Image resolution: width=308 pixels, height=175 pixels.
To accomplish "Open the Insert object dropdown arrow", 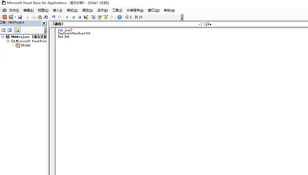I will pos(15,17).
